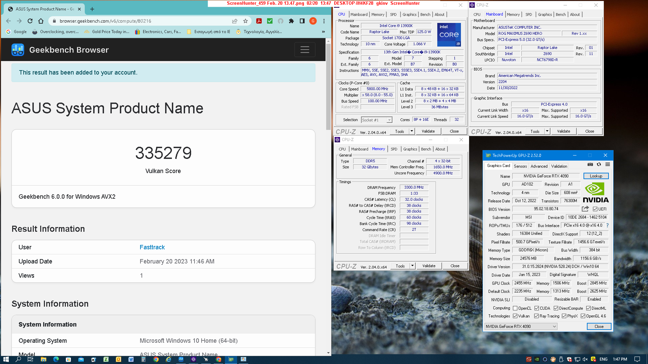The width and height of the screenshot is (648, 364).
Task: Open the Fasttrack user link
Action: [x=152, y=247]
